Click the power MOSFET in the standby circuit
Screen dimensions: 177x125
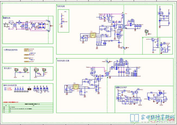114,26
